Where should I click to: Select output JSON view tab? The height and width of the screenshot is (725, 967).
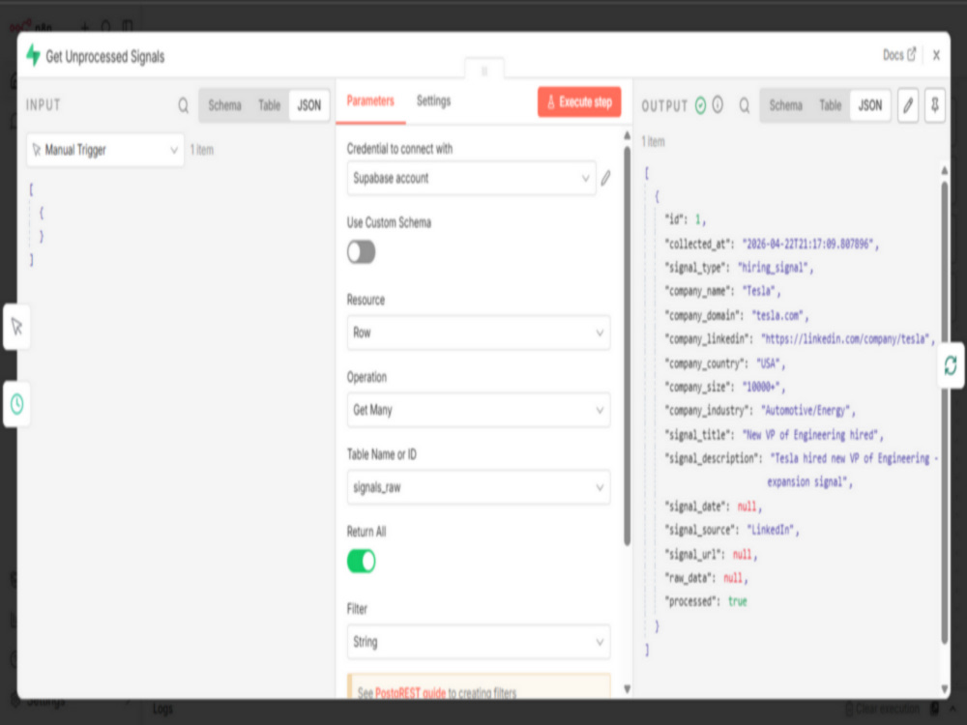point(870,105)
